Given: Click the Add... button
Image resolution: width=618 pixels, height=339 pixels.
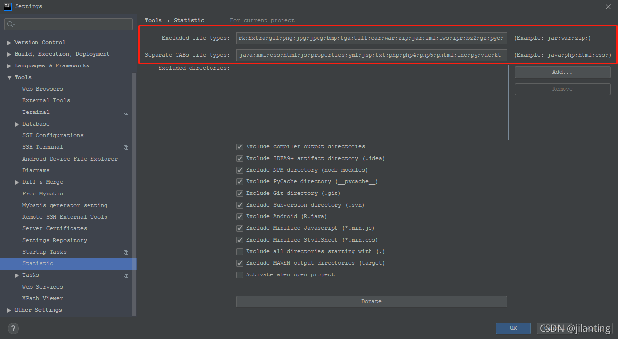Looking at the screenshot, I should coord(562,72).
